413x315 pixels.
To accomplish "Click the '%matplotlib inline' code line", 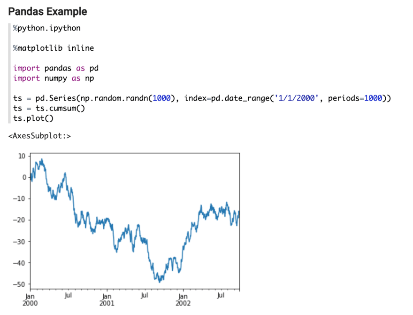I will point(54,48).
